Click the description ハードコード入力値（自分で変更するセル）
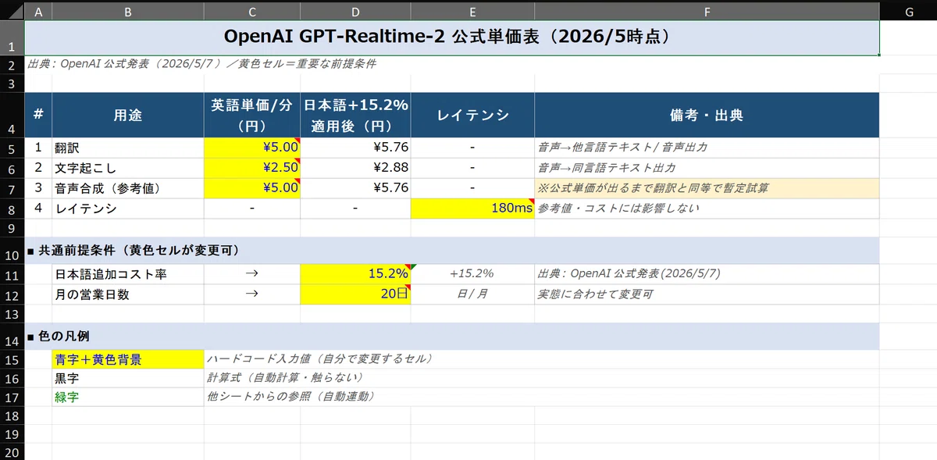Image resolution: width=937 pixels, height=460 pixels. 320,359
